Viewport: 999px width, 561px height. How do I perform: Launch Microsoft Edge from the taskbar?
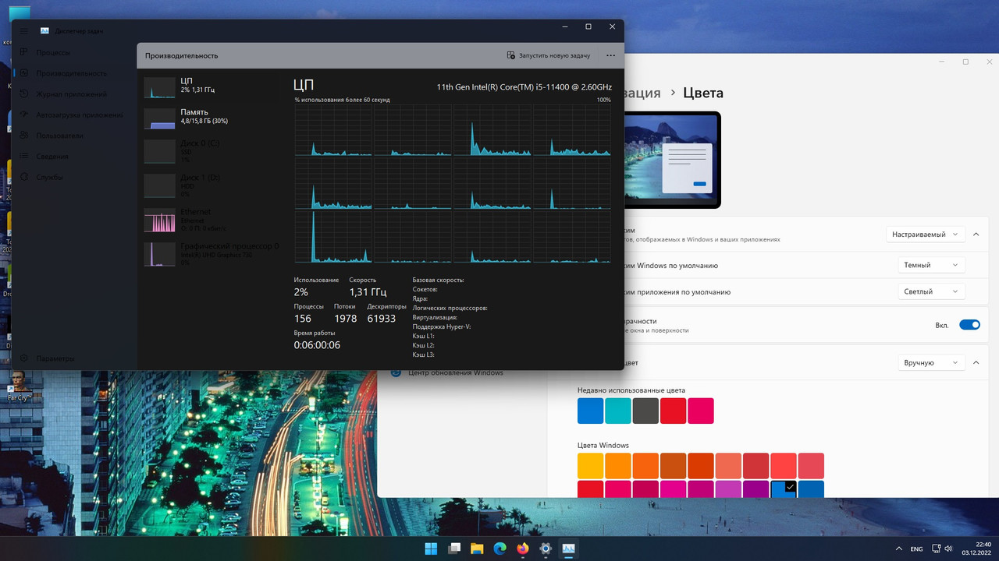(x=499, y=549)
